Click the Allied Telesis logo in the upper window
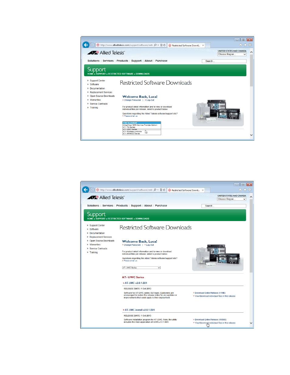 click(x=106, y=53)
